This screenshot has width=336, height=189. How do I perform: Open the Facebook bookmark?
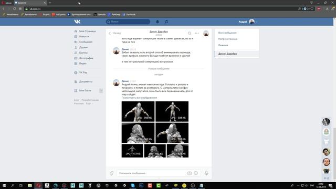click(129, 15)
